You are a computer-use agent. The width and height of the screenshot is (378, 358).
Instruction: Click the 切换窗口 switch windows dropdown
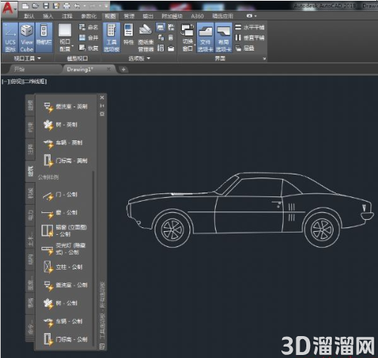(x=188, y=38)
